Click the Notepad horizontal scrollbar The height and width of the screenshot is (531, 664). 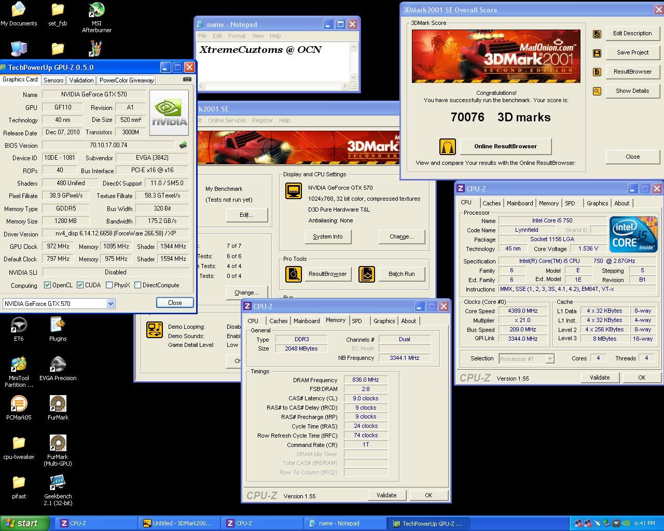click(273, 86)
